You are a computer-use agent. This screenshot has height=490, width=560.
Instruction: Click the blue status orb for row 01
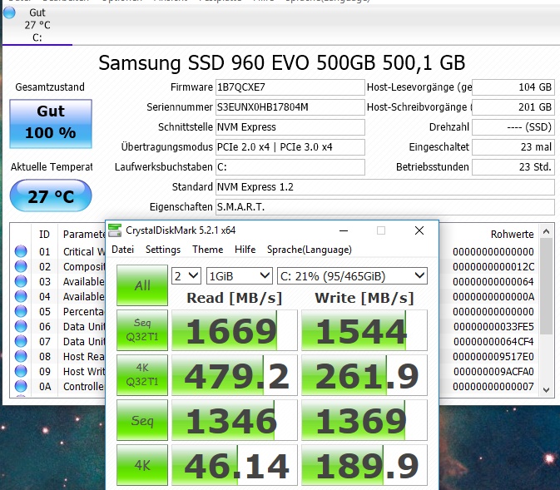21,251
